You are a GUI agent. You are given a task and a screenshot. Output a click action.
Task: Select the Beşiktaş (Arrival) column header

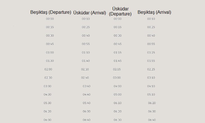click(x=154, y=12)
